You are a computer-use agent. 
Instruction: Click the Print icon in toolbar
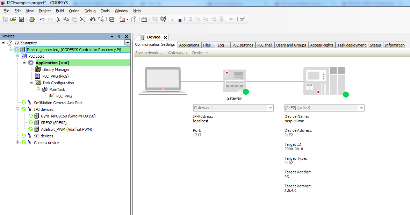32,19
